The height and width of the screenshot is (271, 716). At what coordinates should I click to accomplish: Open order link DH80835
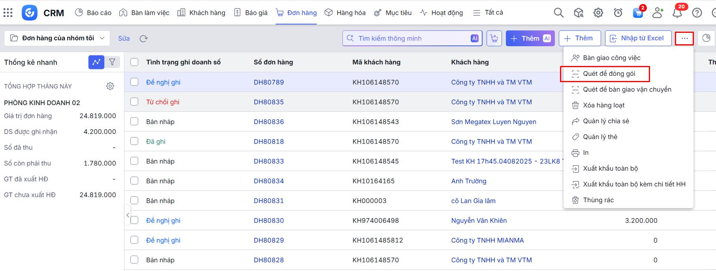click(x=269, y=102)
